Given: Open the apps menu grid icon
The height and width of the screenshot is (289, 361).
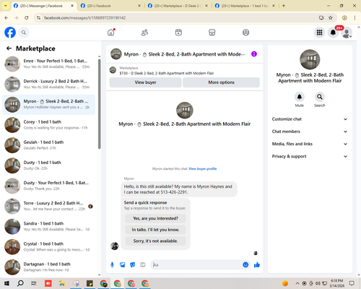Looking at the screenshot, I should coord(319,33).
